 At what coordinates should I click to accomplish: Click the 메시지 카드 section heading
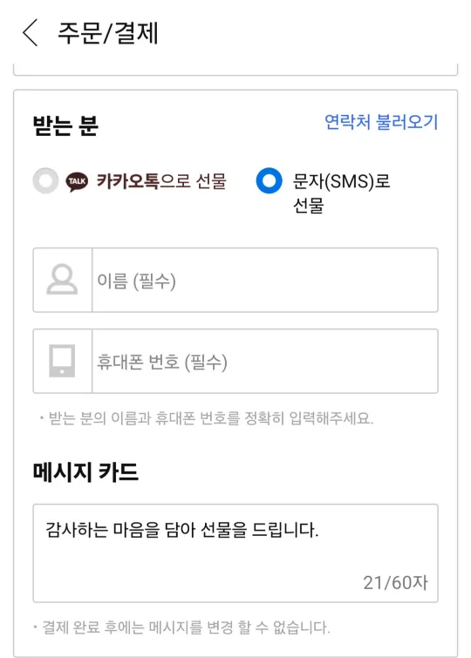pyautogui.click(x=85, y=472)
